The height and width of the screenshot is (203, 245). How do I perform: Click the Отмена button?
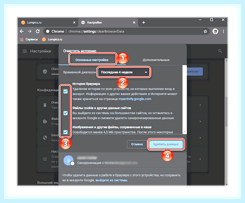[x=137, y=144]
